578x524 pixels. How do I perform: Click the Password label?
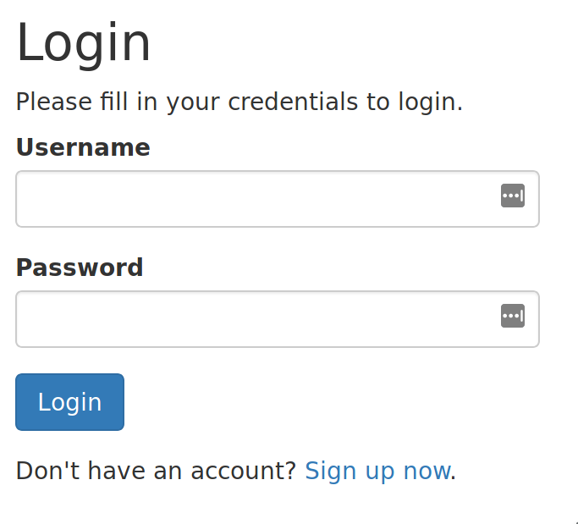coord(80,268)
